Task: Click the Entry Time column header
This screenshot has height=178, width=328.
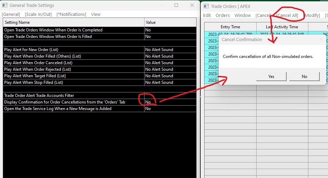Action: pos(230,27)
